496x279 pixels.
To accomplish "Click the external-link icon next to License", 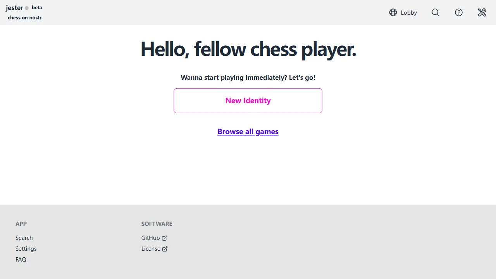I will tap(165, 249).
